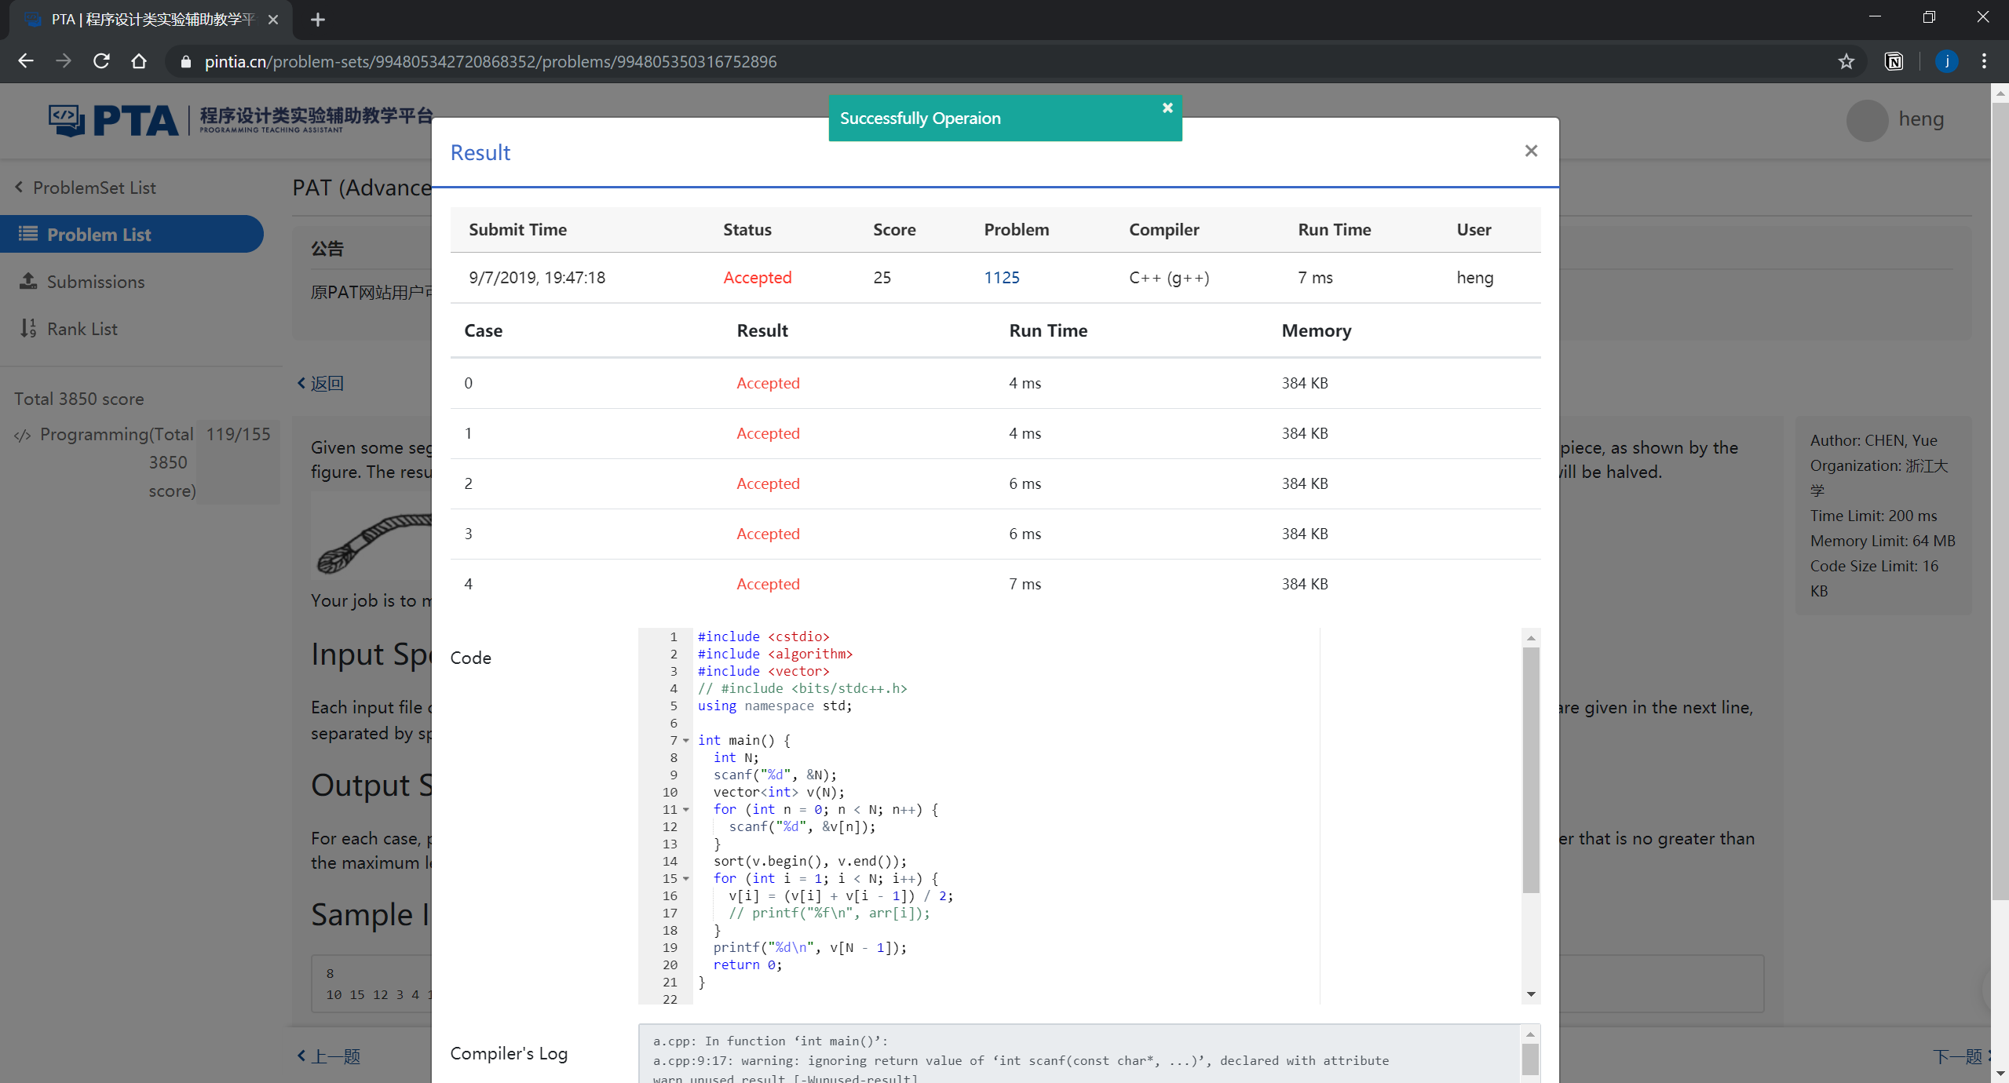The height and width of the screenshot is (1083, 2009).
Task: Open heng user avatar
Action: click(1867, 120)
